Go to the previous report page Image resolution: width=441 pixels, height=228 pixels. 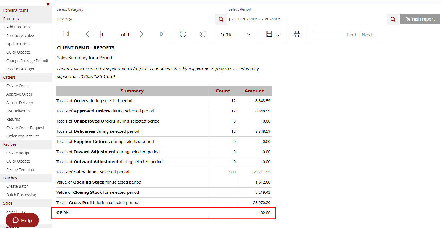coord(87,34)
